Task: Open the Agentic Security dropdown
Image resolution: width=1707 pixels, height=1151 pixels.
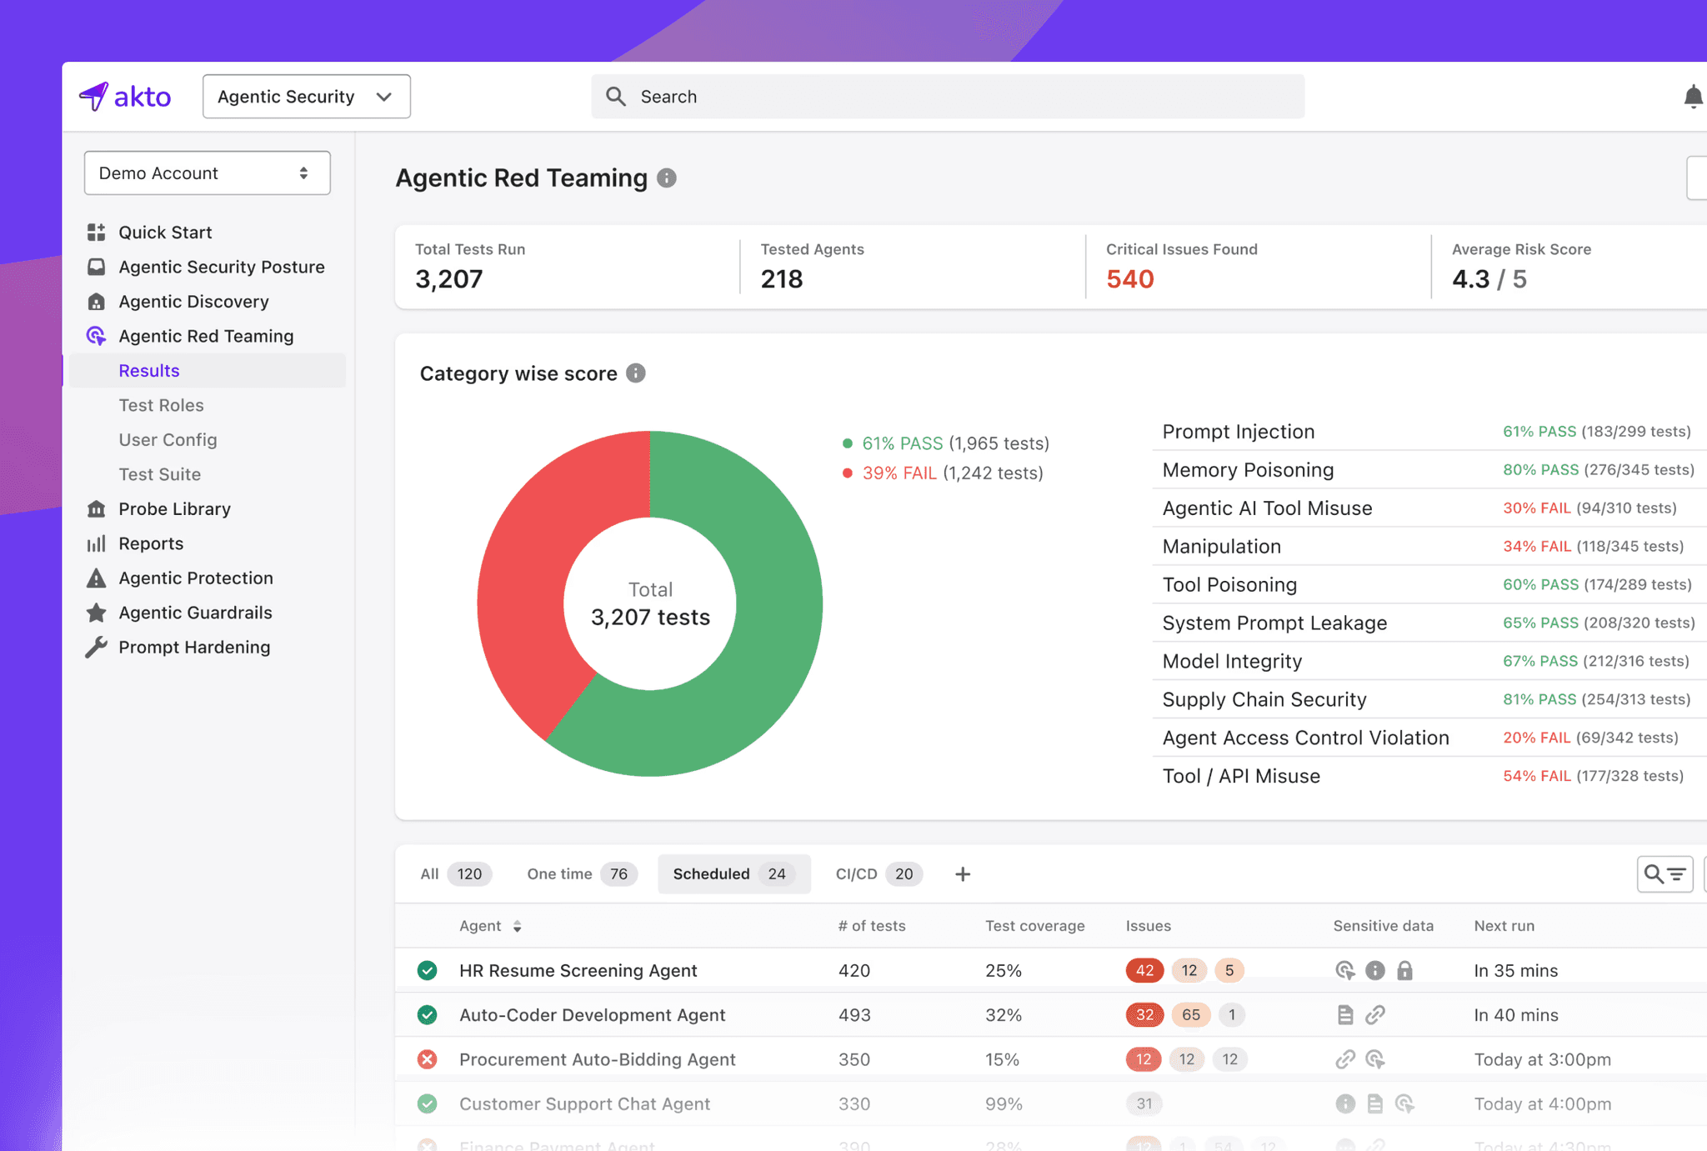Action: click(x=306, y=97)
